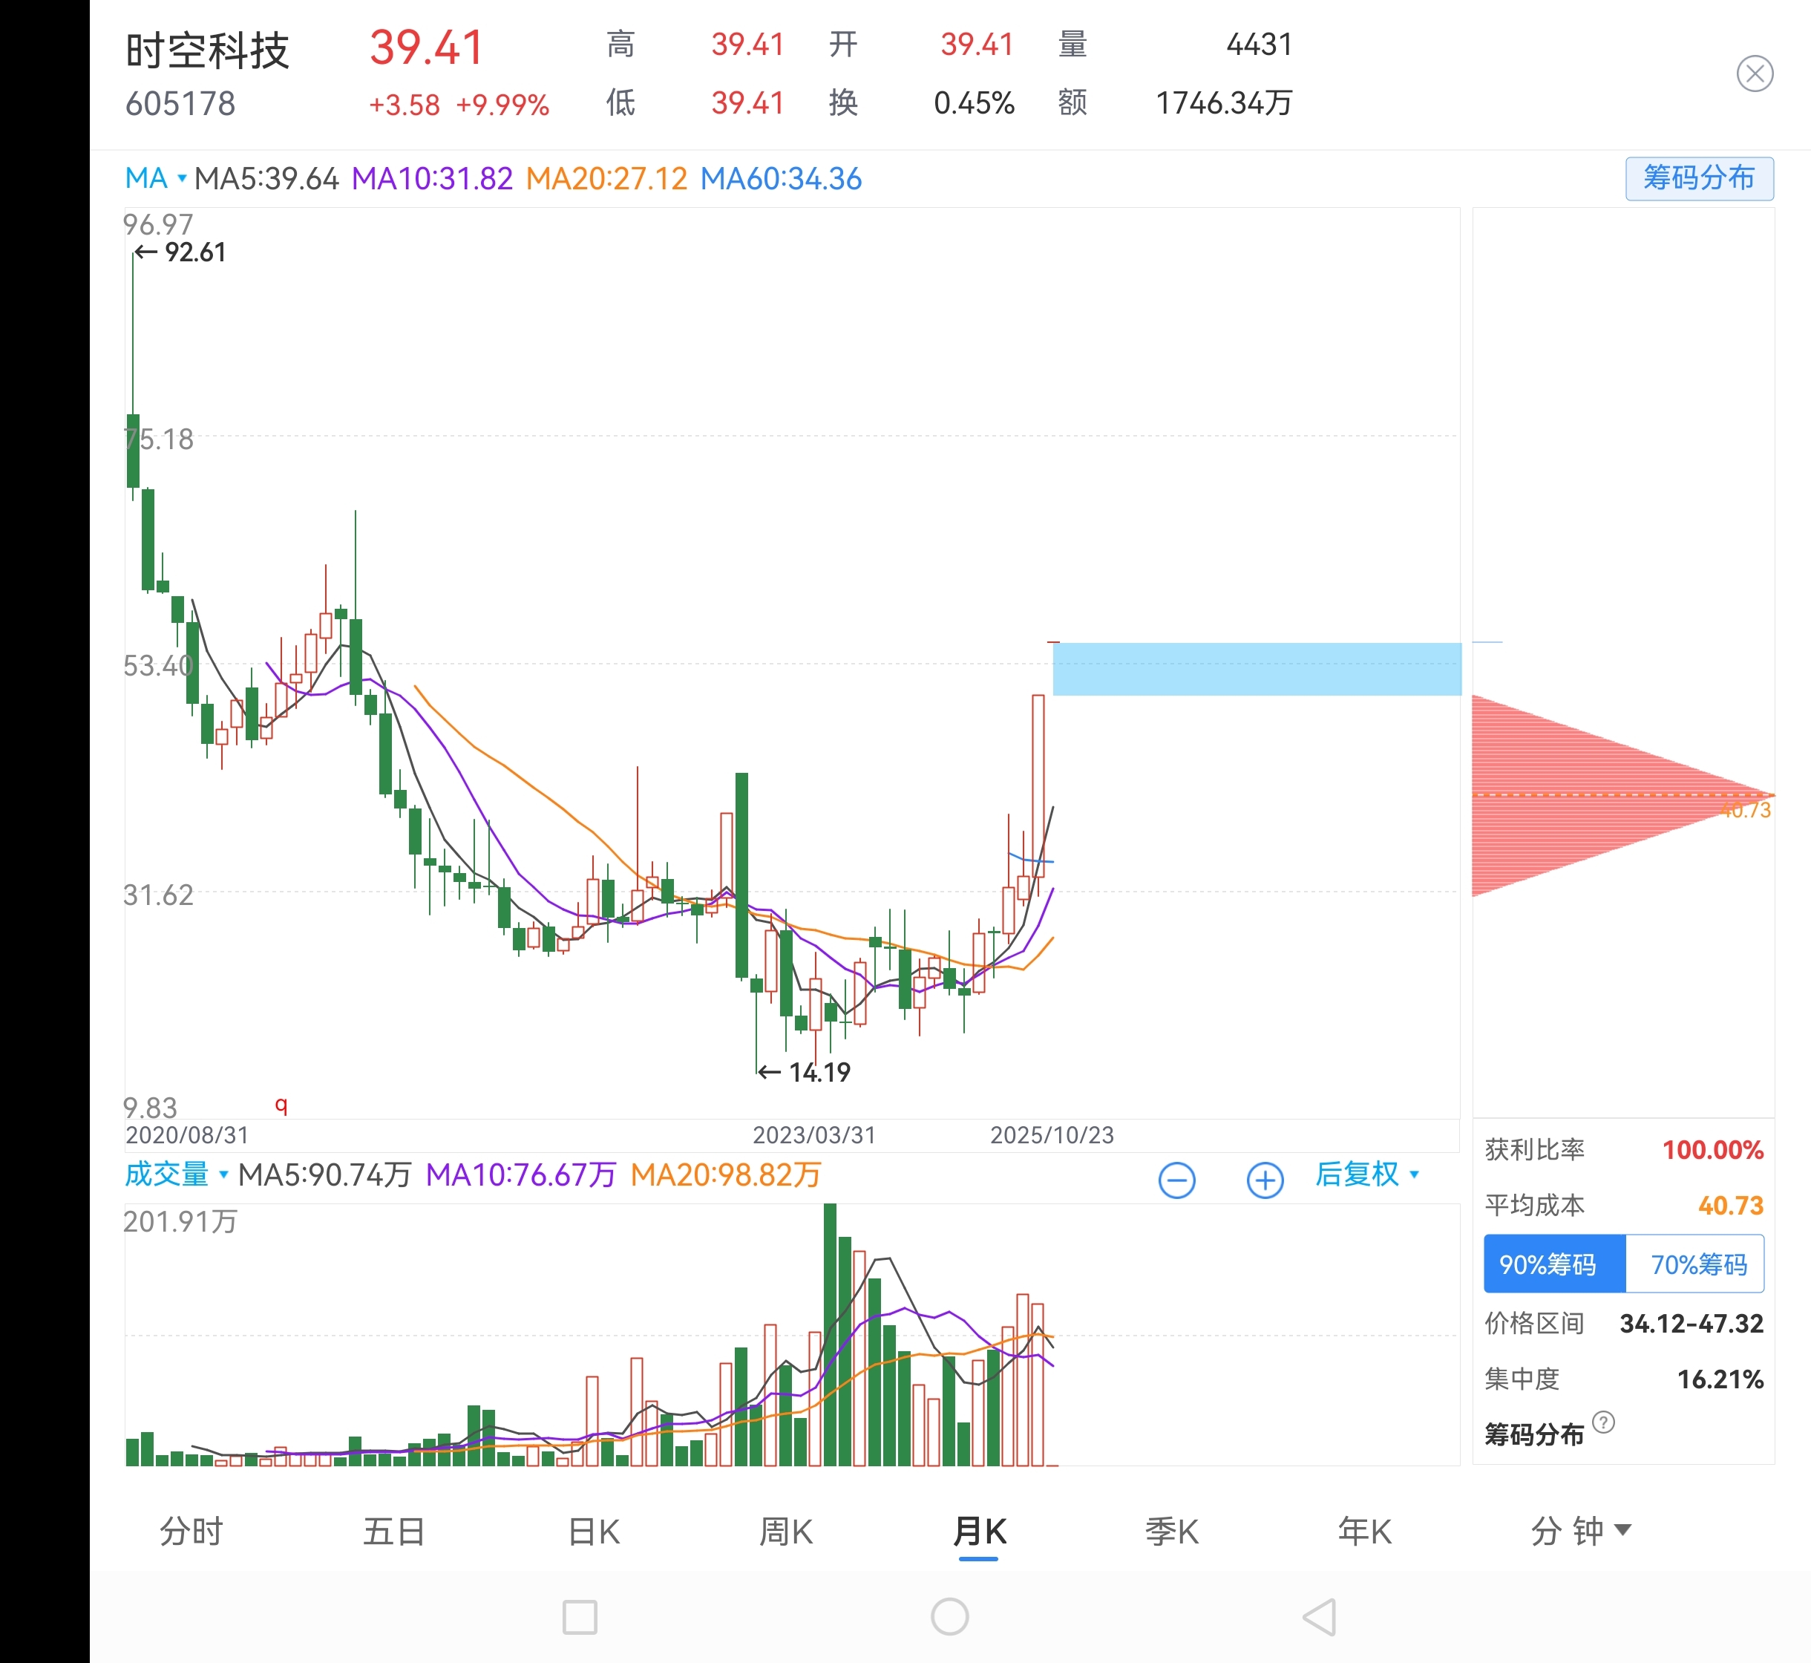
Task: Tap the Android home circle button
Action: coord(949,1617)
